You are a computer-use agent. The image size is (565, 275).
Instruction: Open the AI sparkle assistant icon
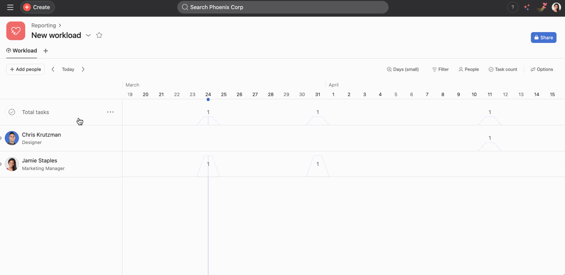(x=527, y=7)
